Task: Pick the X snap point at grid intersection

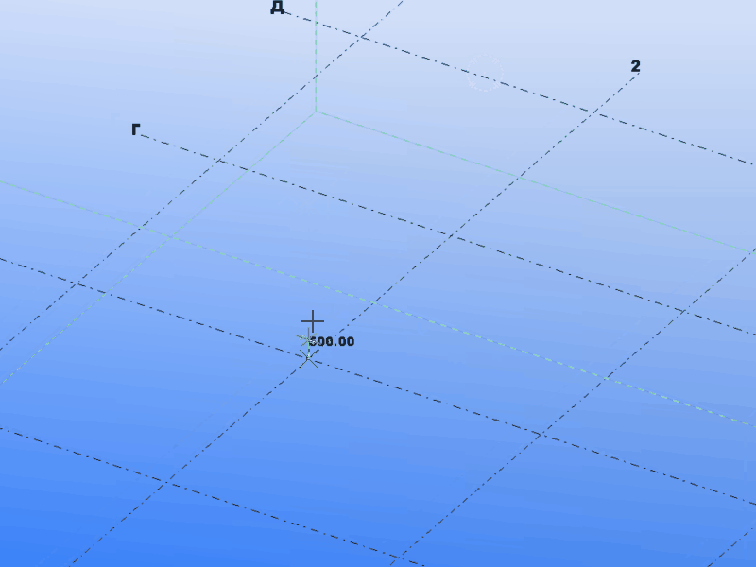Action: (x=309, y=358)
